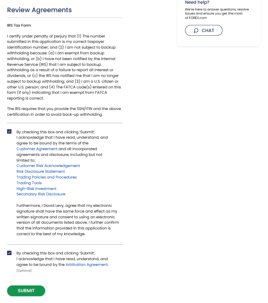Open the Customer Agreement link
The width and height of the screenshot is (268, 303).
37,149
